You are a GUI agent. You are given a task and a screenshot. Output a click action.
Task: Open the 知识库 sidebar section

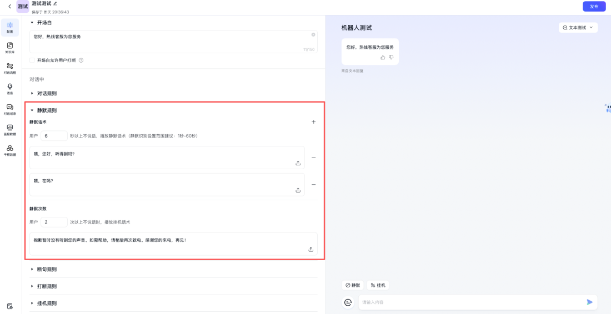pos(9,48)
